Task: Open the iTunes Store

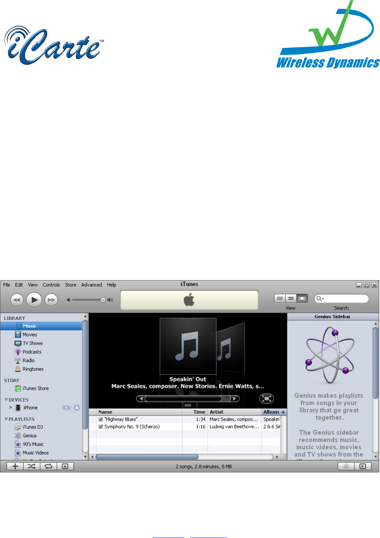Action: coord(41,388)
